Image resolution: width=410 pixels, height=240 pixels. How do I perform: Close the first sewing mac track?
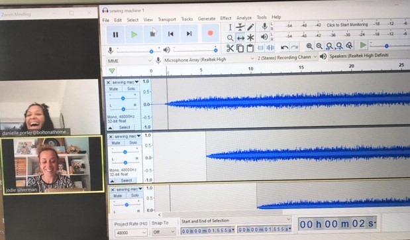[x=108, y=82]
